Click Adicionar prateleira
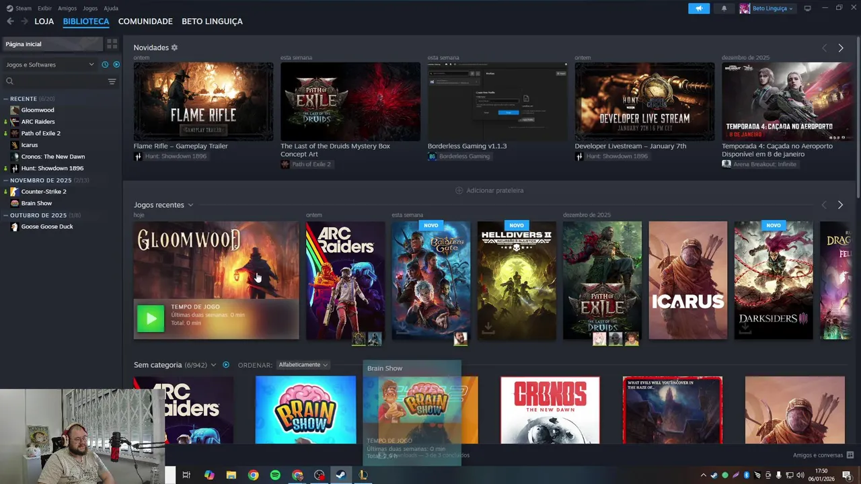This screenshot has height=484, width=861. pos(490,190)
